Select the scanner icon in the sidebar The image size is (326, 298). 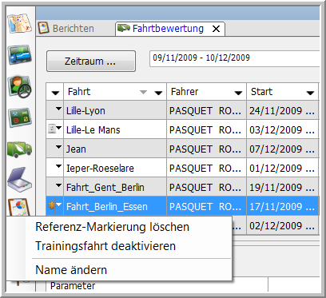(20, 179)
